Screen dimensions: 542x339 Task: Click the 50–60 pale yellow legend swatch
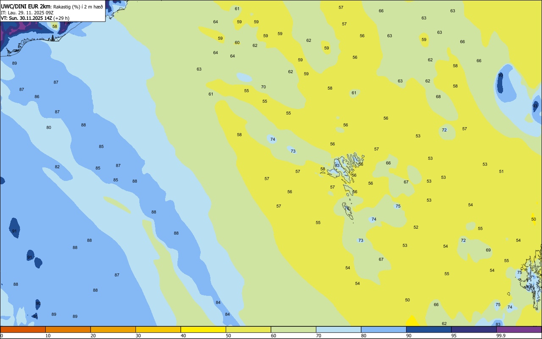point(248,329)
